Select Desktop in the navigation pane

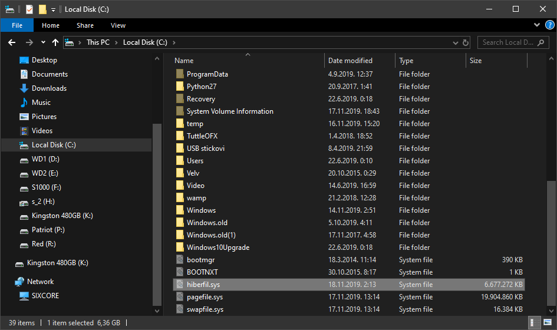(x=44, y=60)
